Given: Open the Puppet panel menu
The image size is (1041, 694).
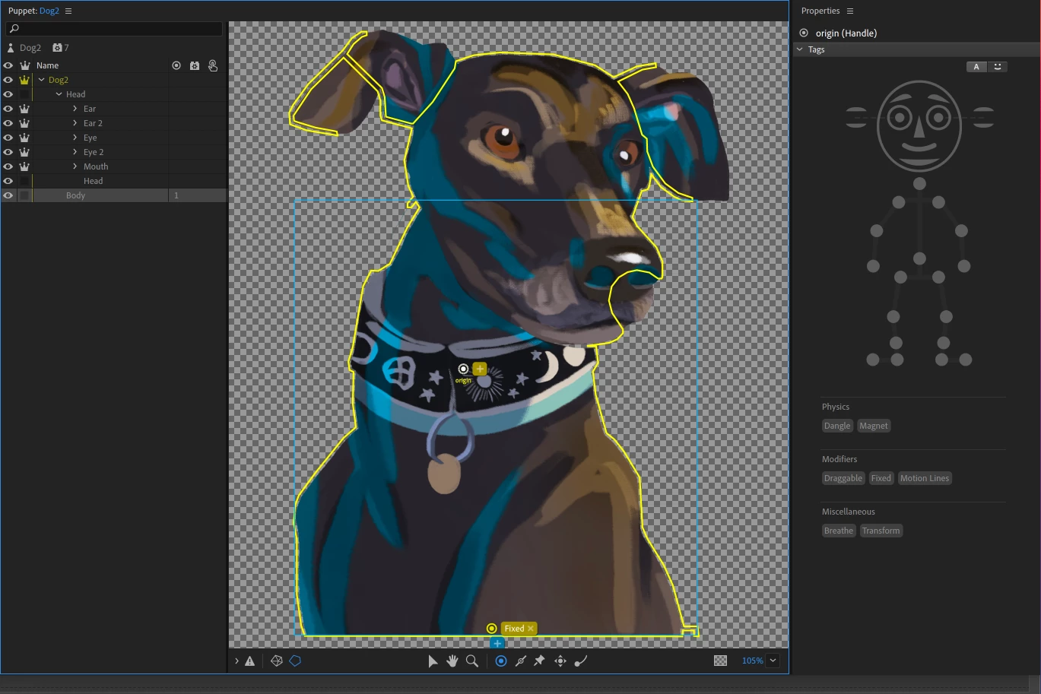Looking at the screenshot, I should [68, 11].
